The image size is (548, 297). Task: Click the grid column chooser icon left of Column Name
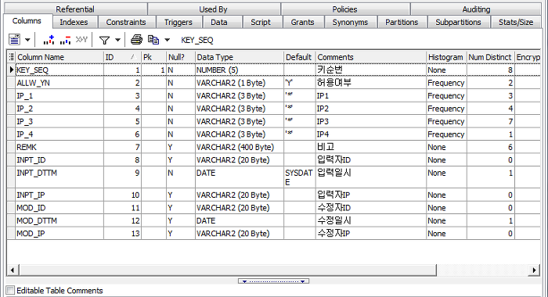pyautogui.click(x=12, y=57)
